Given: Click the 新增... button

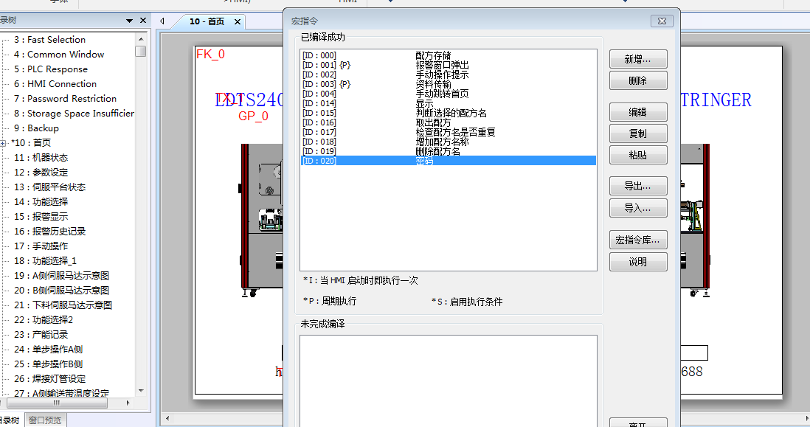Looking at the screenshot, I should 637,60.
